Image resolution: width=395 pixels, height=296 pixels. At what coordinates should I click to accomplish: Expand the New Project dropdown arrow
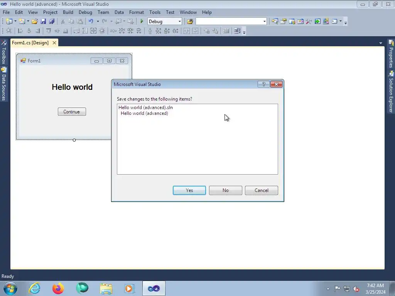[15, 22]
